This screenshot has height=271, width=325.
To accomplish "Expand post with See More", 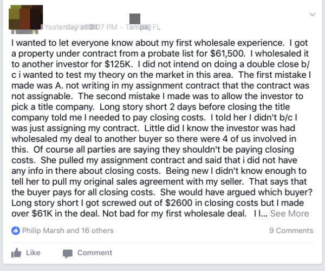I will tap(290, 213).
